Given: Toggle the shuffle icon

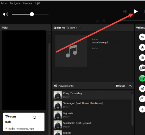Looking at the screenshot, I should (103, 21).
